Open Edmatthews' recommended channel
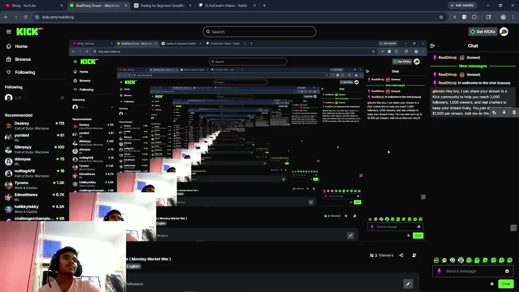Image resolution: width=519 pixels, height=292 pixels. 34,197
